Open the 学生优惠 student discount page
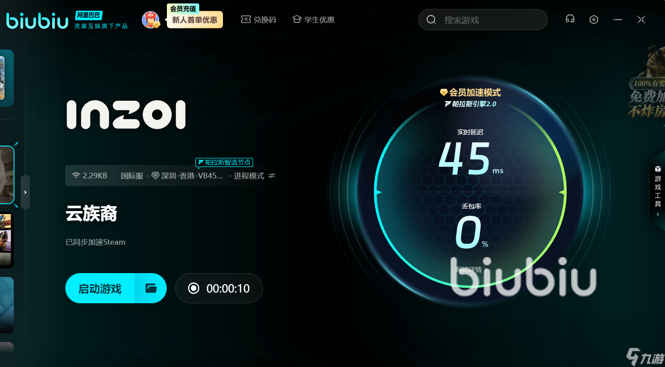Viewport: 665px width, 367px height. [x=314, y=20]
